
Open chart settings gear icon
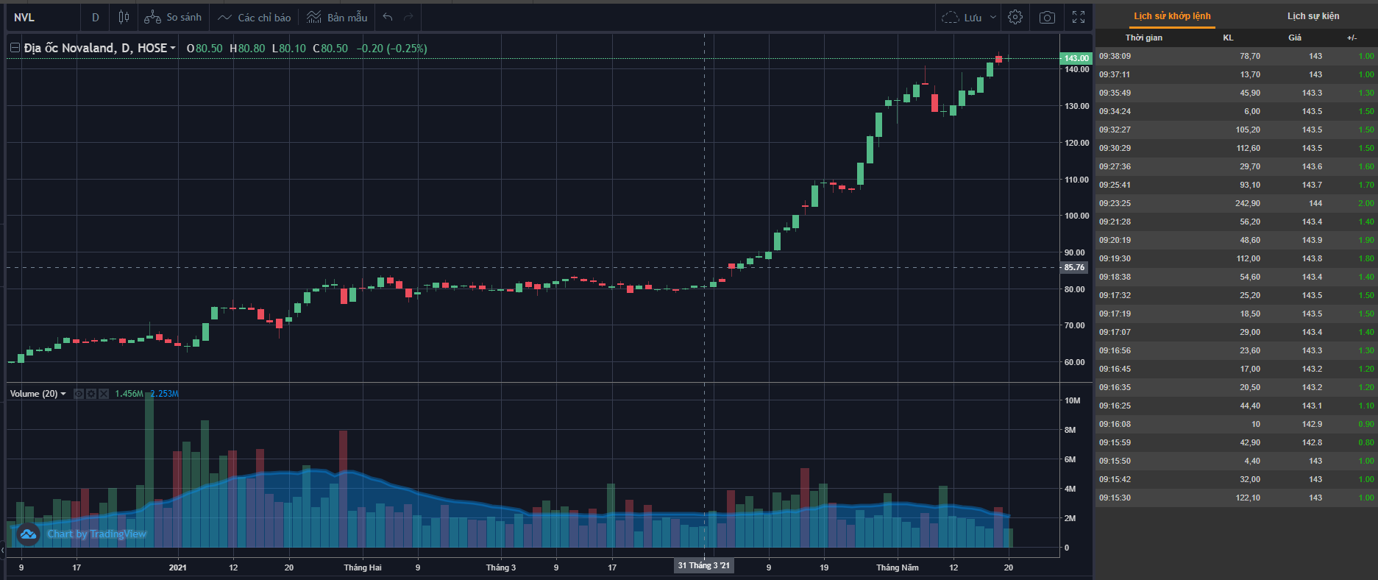click(1015, 17)
